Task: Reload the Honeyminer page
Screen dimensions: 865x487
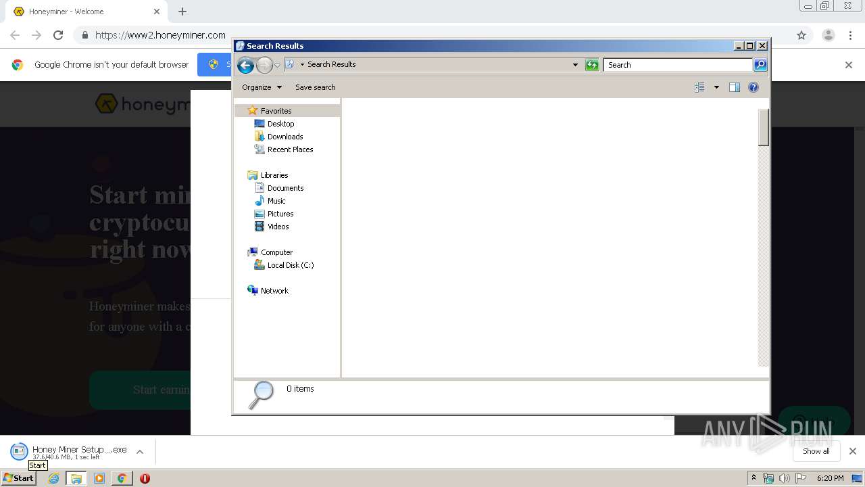Action: [58, 35]
